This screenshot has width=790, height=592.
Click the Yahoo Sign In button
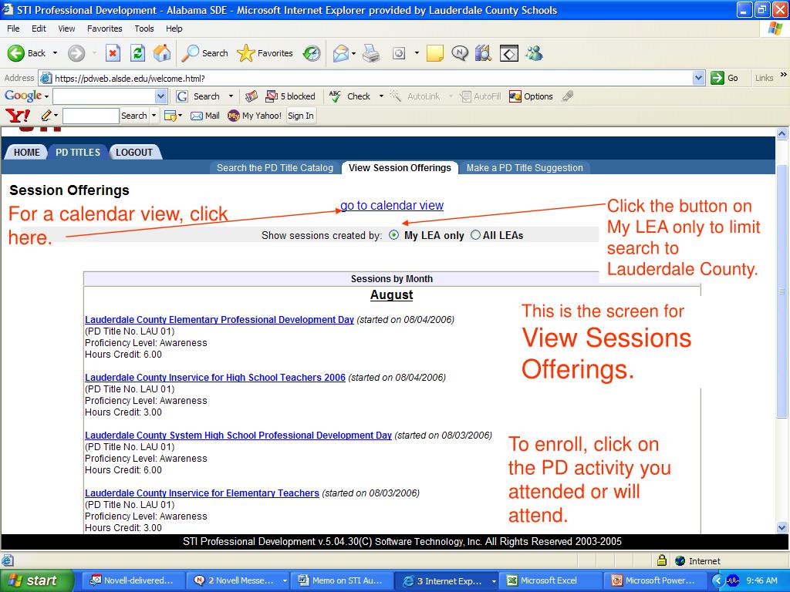pyautogui.click(x=301, y=116)
